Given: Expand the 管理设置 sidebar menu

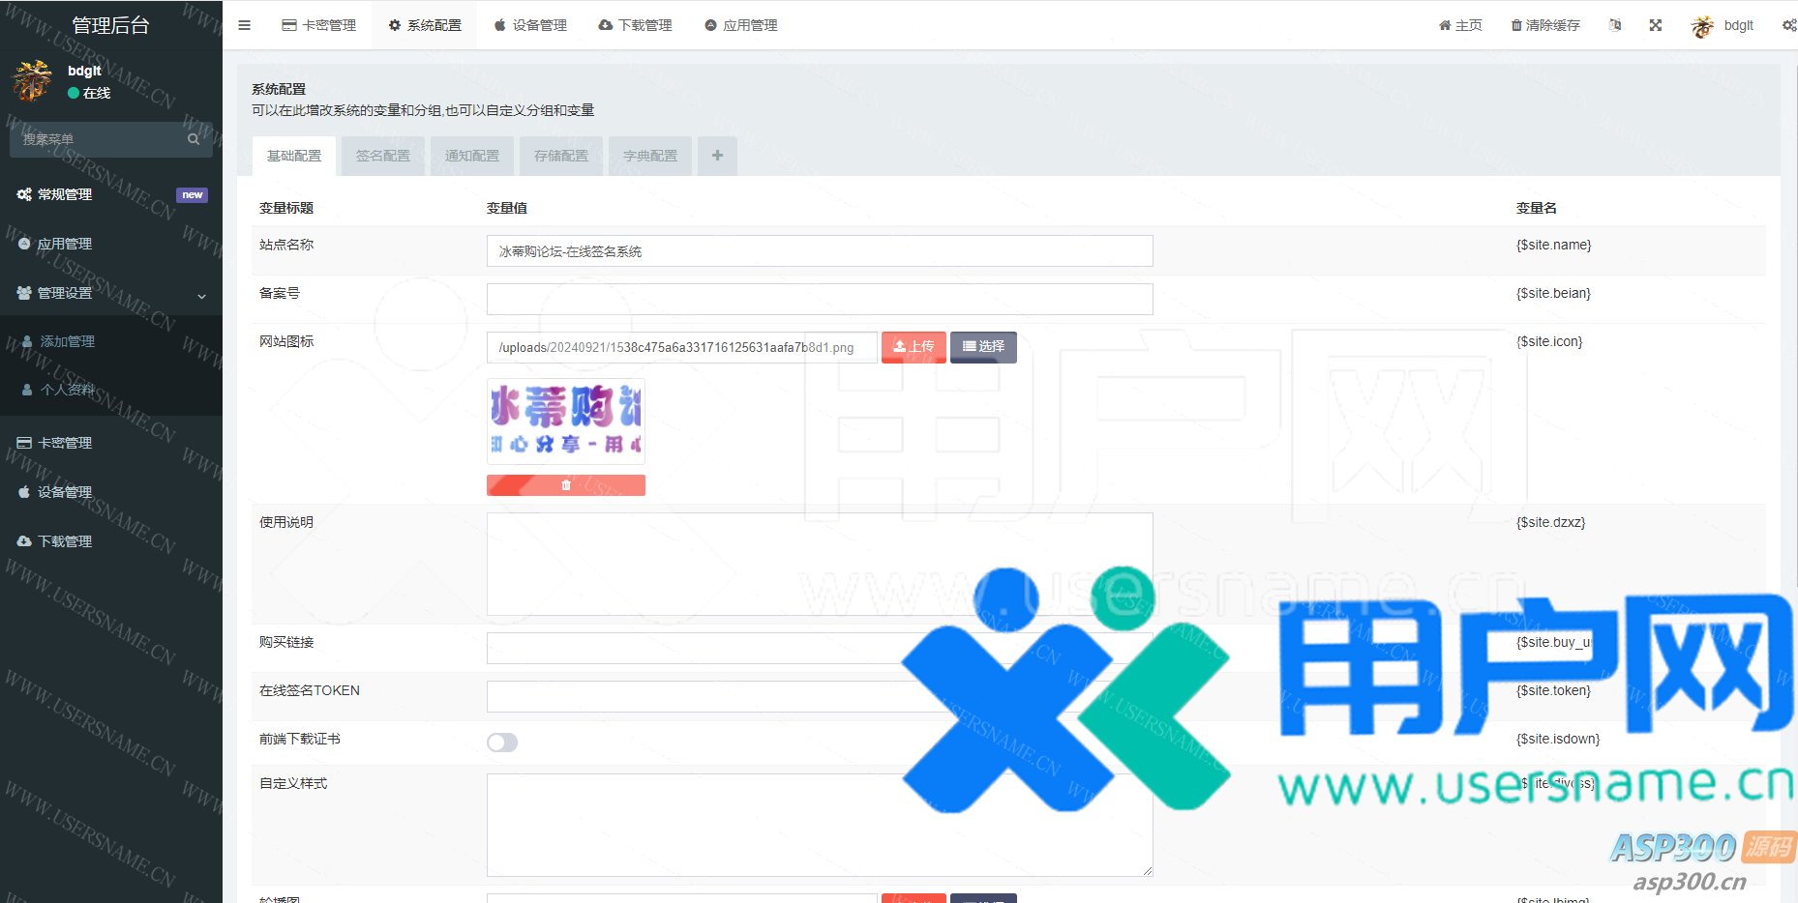Looking at the screenshot, I should (x=111, y=293).
